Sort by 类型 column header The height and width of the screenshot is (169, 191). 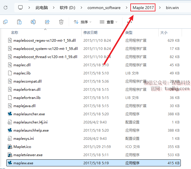click(129, 33)
